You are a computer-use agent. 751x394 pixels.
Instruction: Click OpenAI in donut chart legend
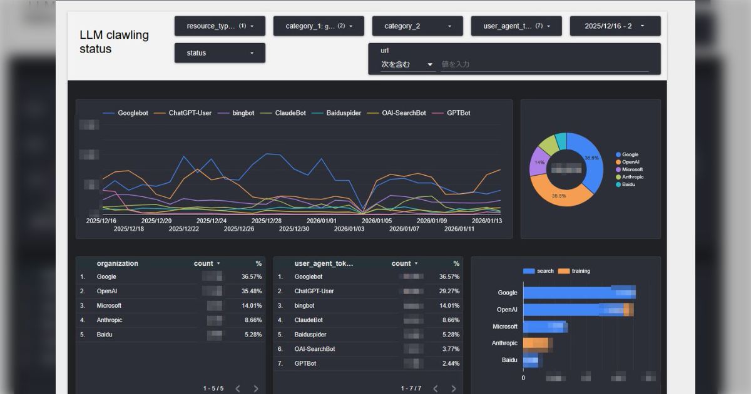point(628,162)
